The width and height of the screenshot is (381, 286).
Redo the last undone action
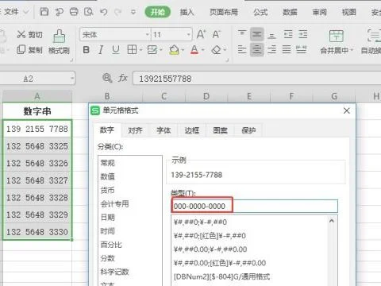tap(117, 12)
